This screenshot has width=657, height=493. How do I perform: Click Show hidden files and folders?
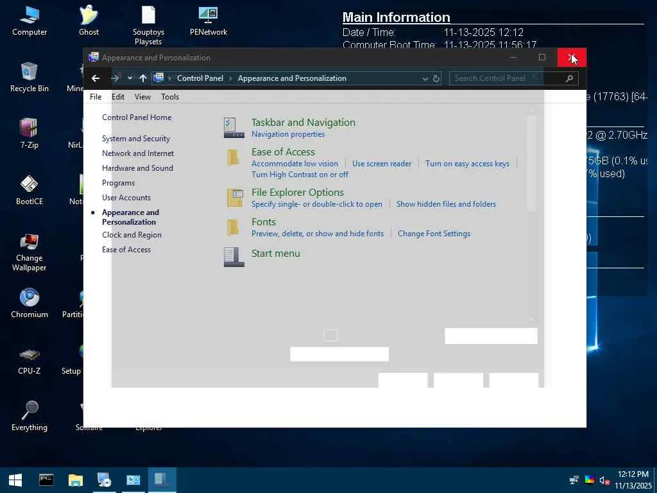tap(447, 204)
